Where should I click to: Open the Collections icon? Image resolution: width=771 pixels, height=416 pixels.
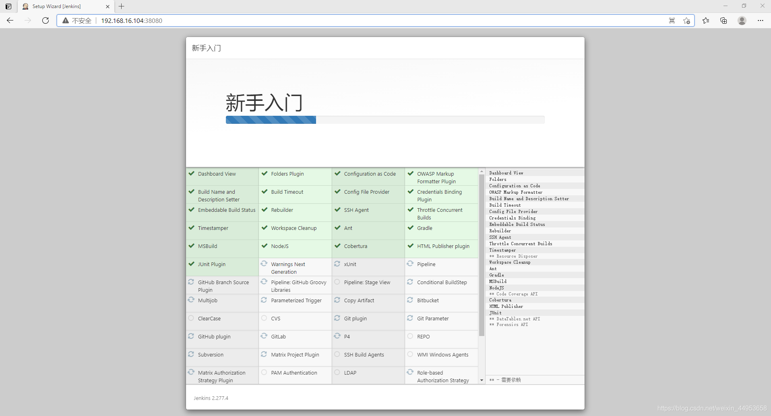click(x=723, y=20)
